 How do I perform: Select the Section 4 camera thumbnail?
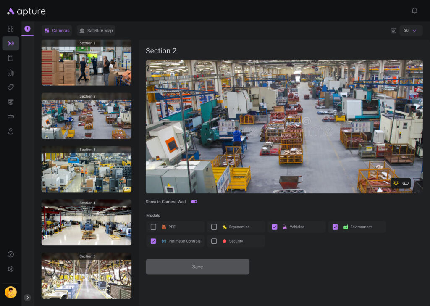(x=86, y=223)
